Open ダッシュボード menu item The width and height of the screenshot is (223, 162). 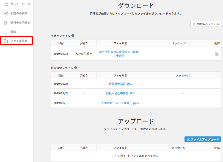pyautogui.click(x=20, y=4)
